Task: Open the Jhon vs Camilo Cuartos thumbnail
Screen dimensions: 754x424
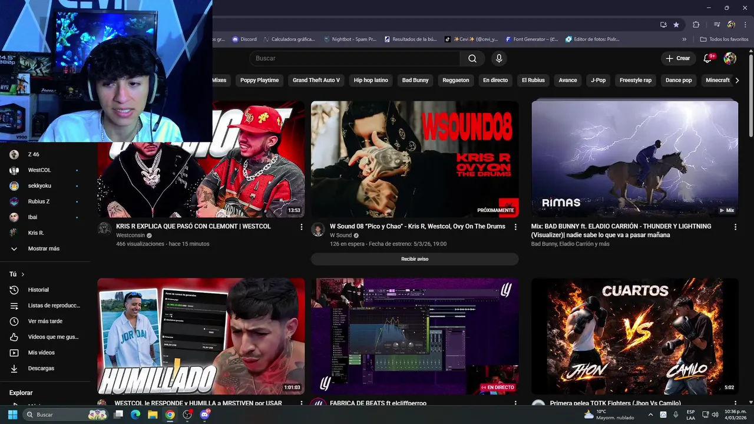Action: point(635,336)
